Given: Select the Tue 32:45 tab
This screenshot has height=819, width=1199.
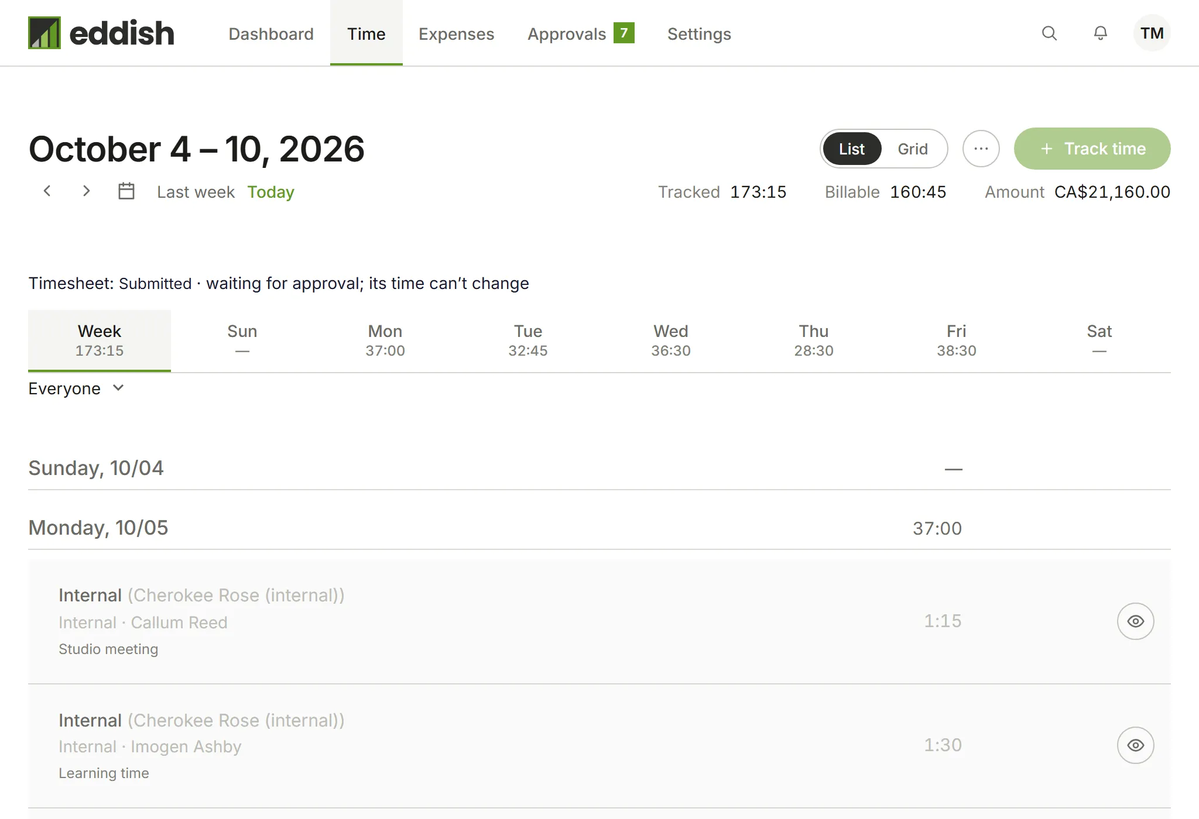Looking at the screenshot, I should point(528,340).
